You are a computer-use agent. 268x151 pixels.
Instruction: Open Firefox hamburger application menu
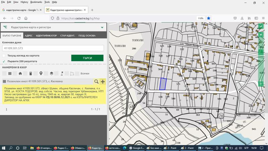264,18
